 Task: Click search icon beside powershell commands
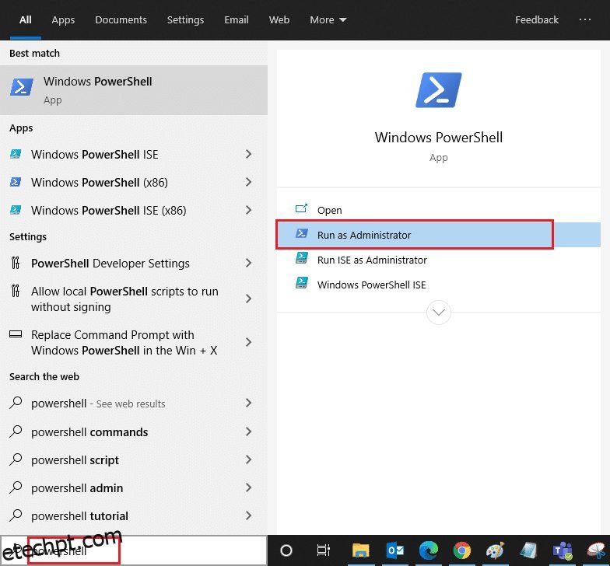[16, 431]
